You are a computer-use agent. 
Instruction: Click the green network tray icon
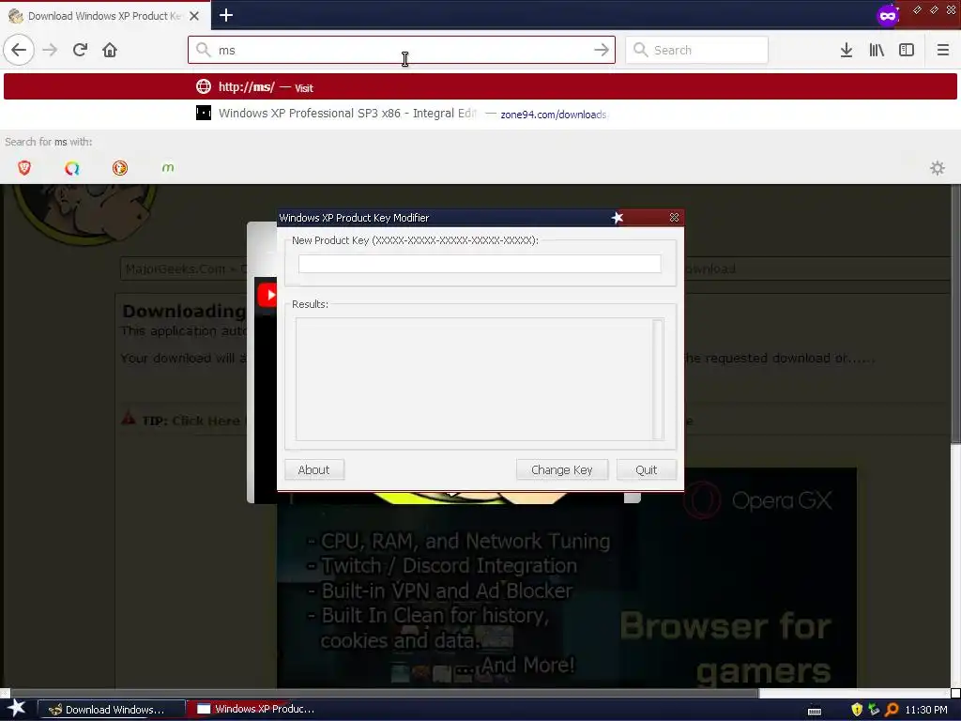[874, 710]
